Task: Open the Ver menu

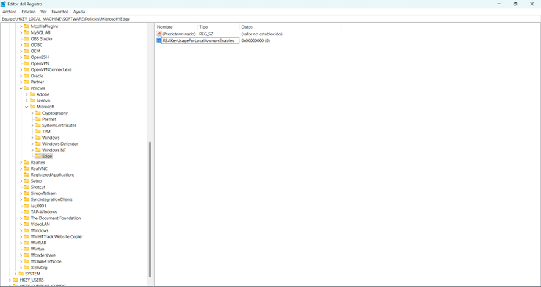Action: [43, 12]
